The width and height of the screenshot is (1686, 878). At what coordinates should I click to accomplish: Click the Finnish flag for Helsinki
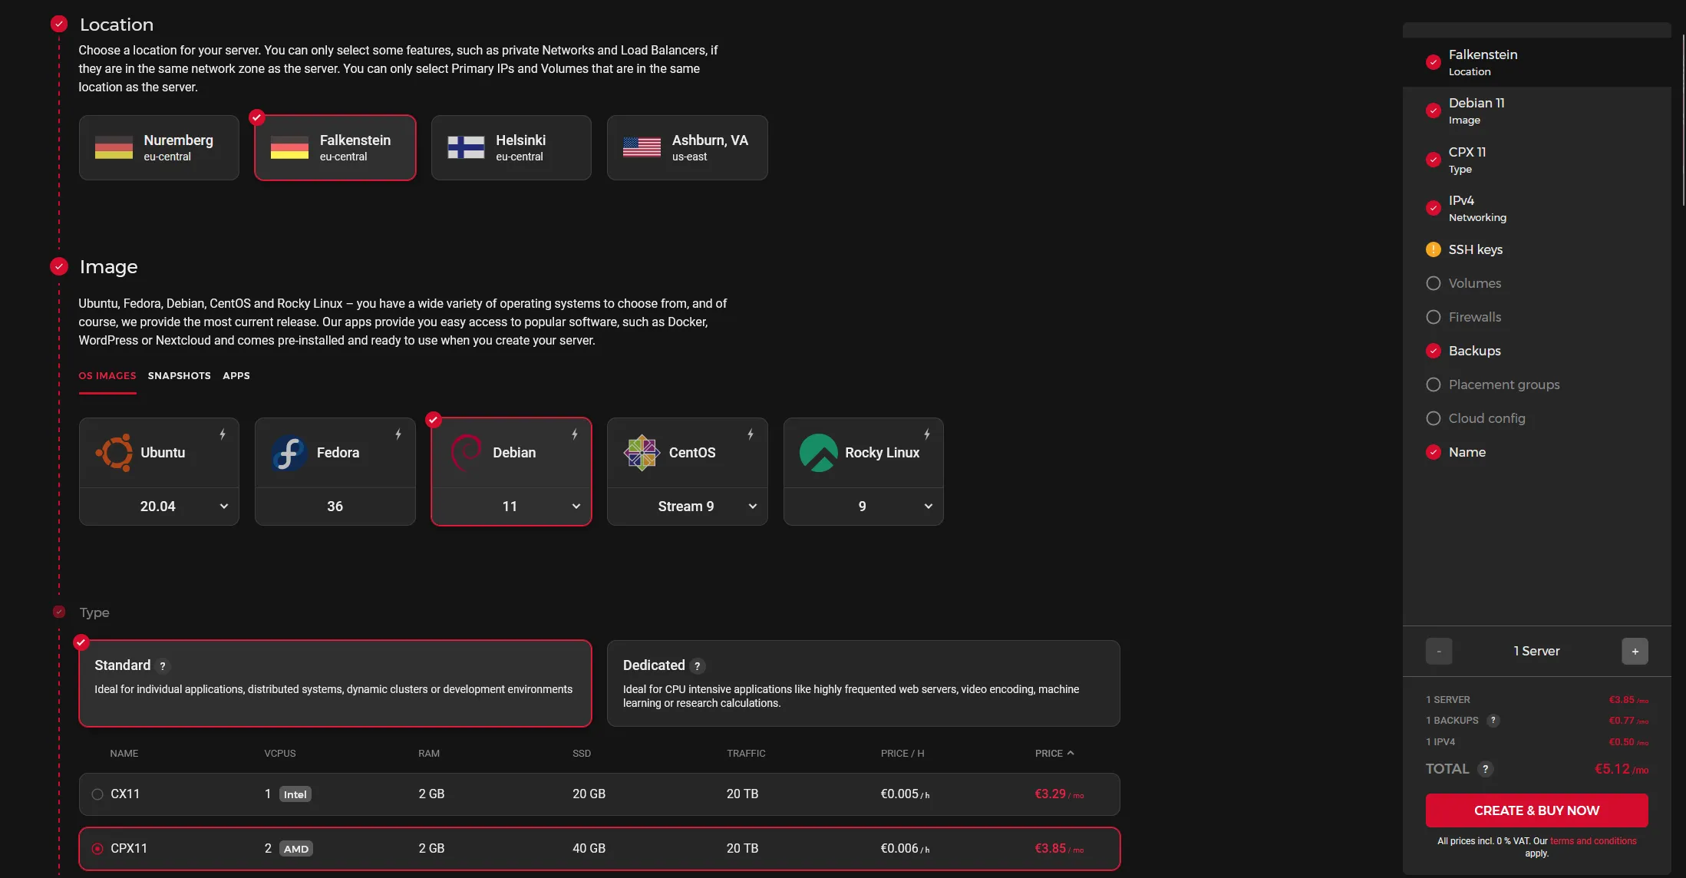(466, 147)
